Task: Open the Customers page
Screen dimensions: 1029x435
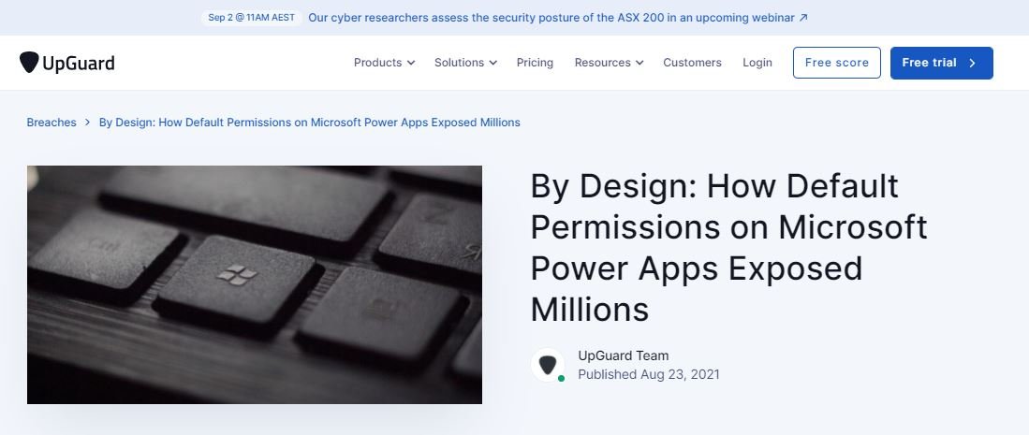Action: click(692, 63)
